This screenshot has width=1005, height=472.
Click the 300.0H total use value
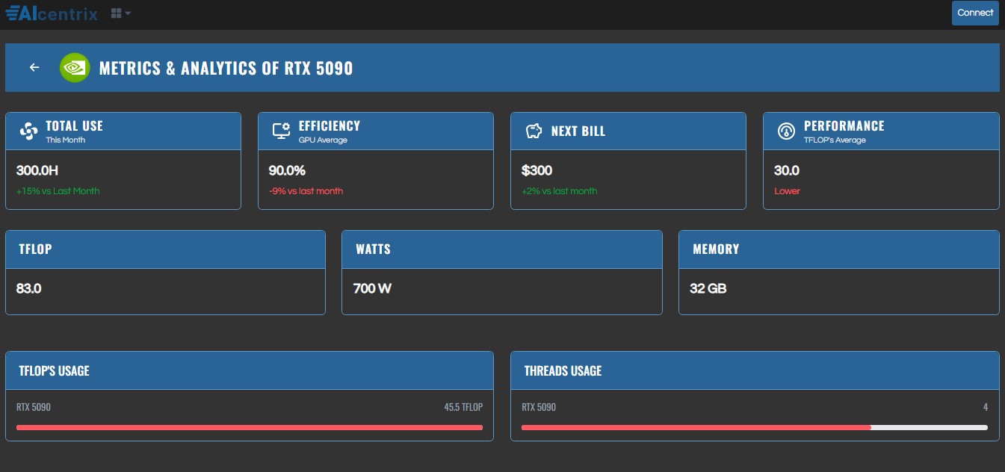pyautogui.click(x=37, y=170)
